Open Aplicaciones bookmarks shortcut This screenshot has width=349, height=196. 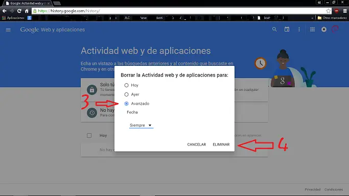click(13, 18)
